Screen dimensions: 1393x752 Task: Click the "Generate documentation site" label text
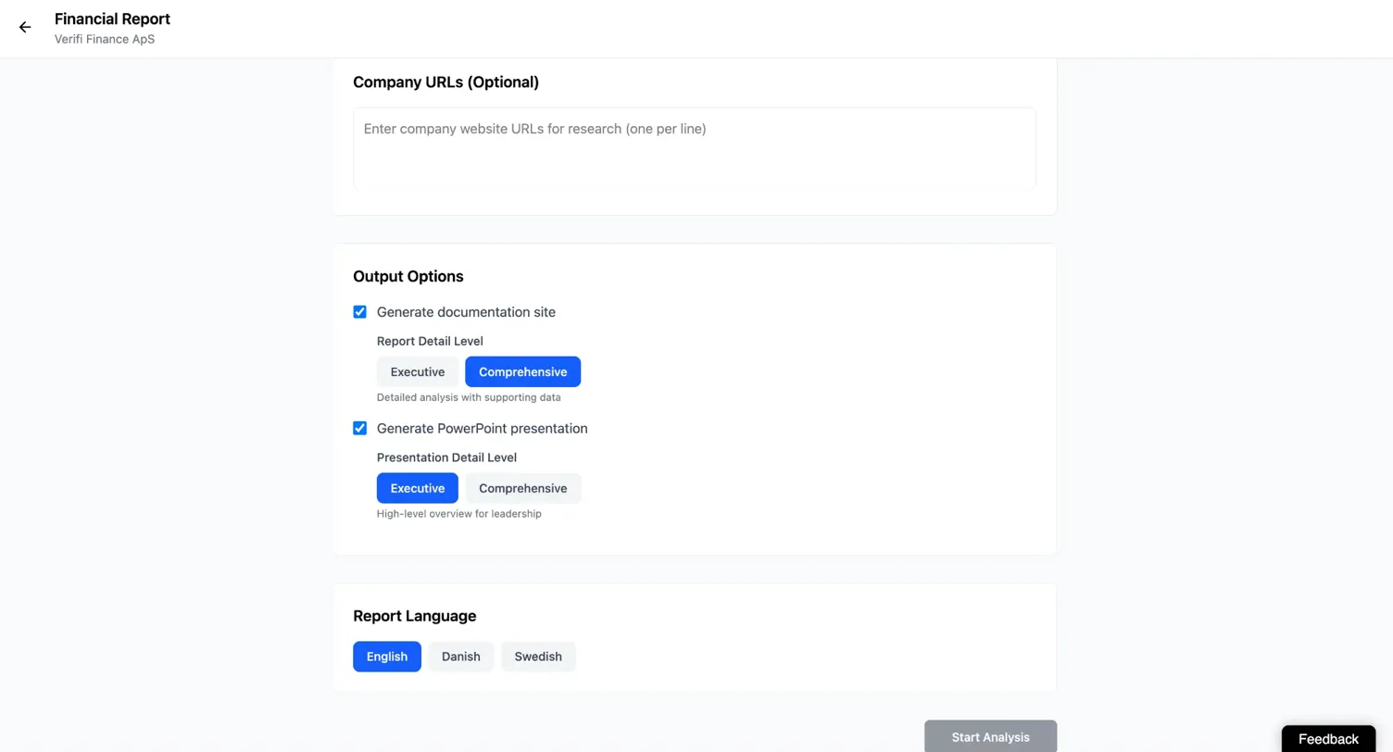click(x=466, y=312)
